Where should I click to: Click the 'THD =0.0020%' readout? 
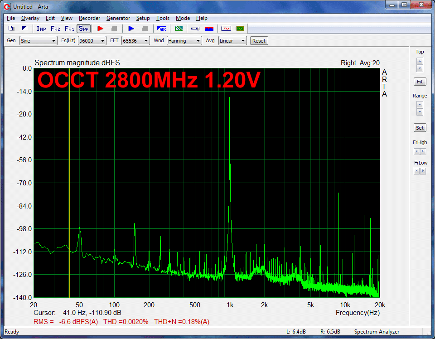126,322
